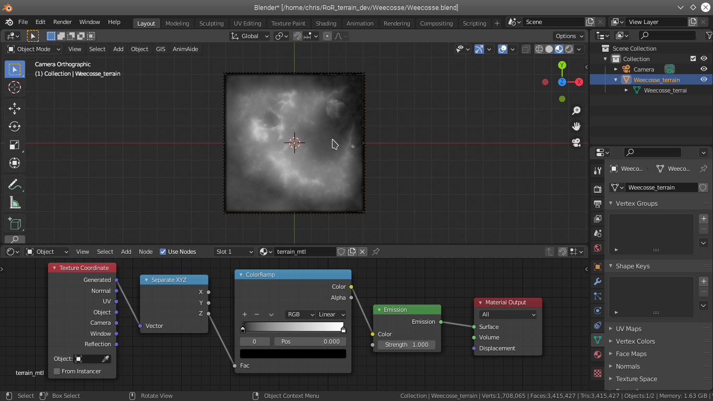Expand the Weecosse_terrain outliner entry

point(616,79)
